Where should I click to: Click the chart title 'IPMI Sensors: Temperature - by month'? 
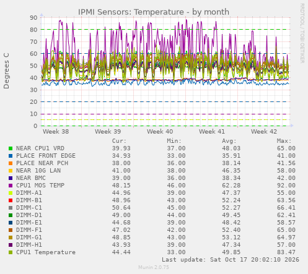[154, 12]
